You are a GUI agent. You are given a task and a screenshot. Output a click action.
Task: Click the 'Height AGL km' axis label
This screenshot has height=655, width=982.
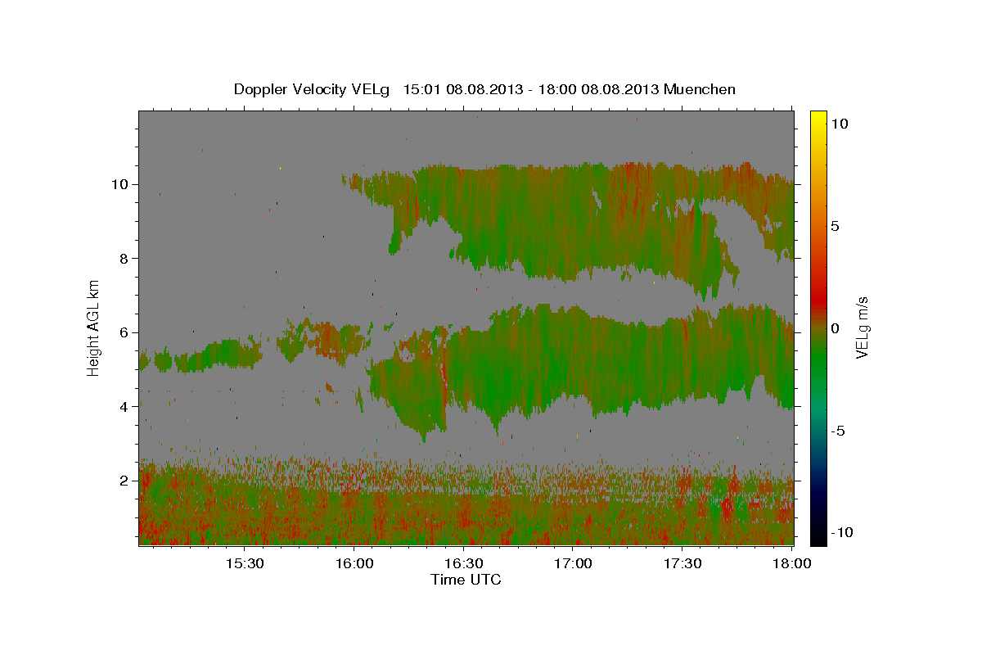click(94, 327)
